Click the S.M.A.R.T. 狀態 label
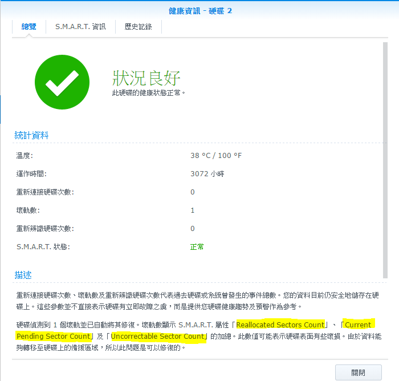The width and height of the screenshot is (399, 381). pyautogui.click(x=43, y=247)
